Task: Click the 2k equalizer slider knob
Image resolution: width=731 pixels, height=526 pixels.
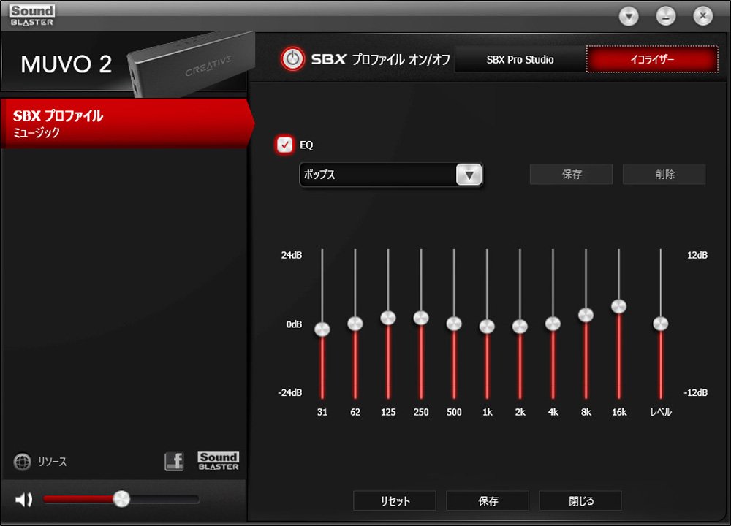Action: pos(520,326)
